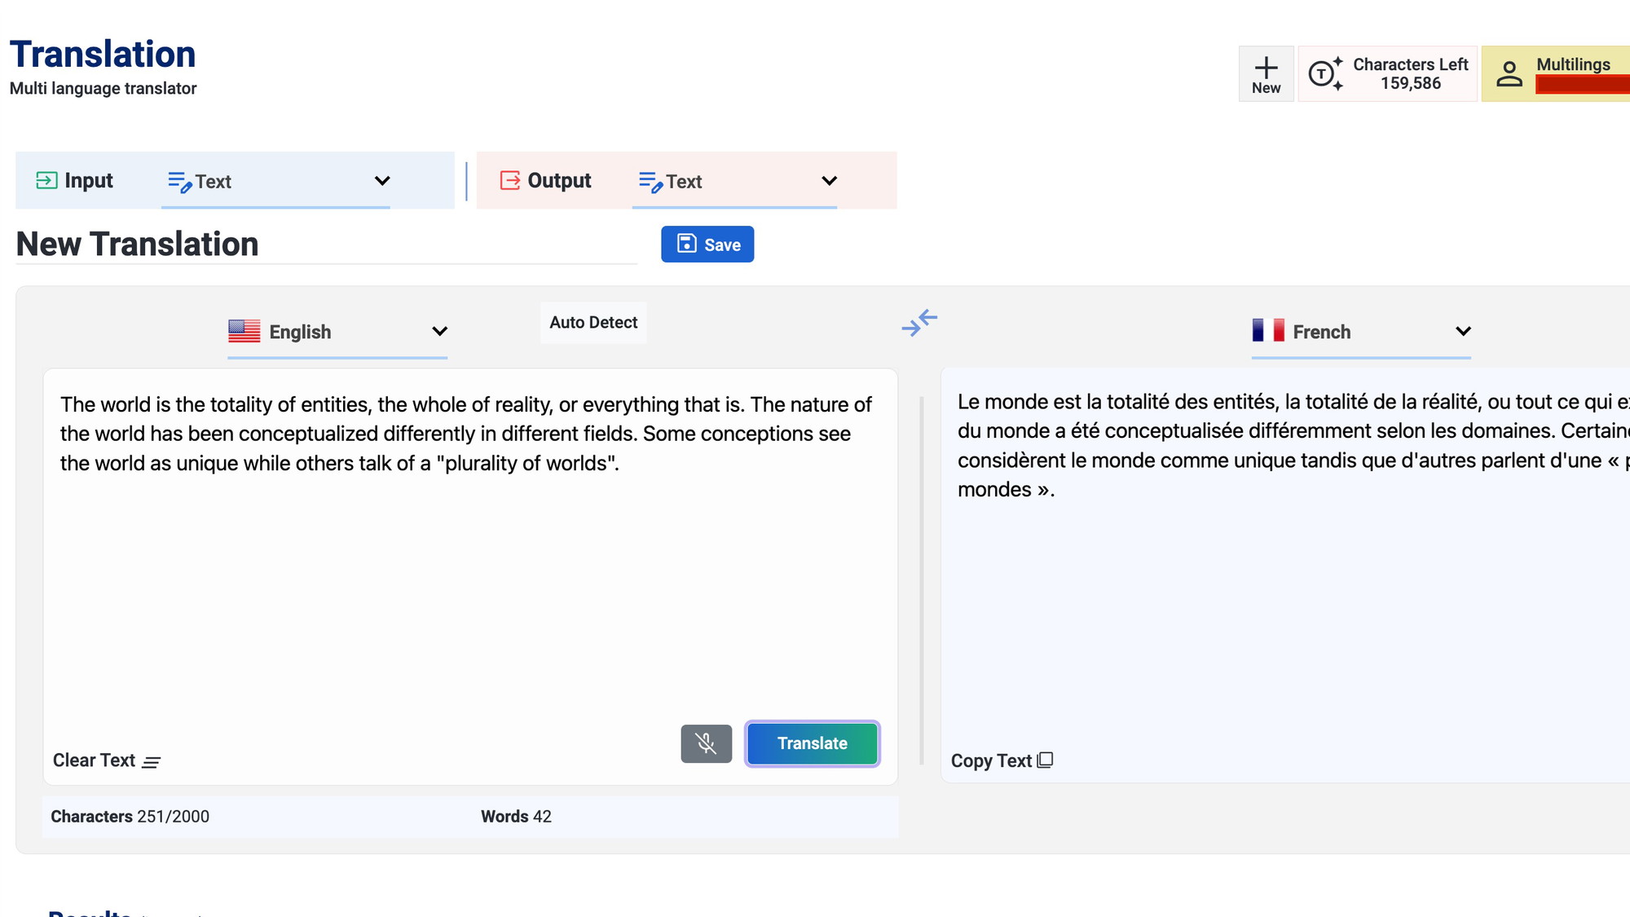Open the Multilings user profile icon

coord(1509,74)
